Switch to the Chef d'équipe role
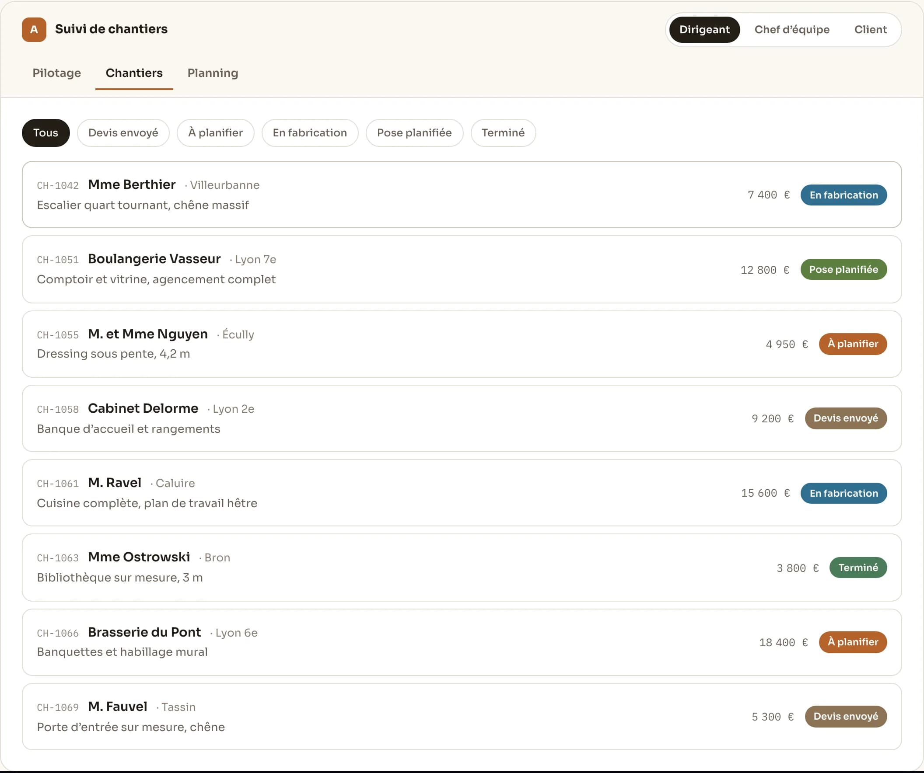This screenshot has height=773, width=924. [x=791, y=29]
